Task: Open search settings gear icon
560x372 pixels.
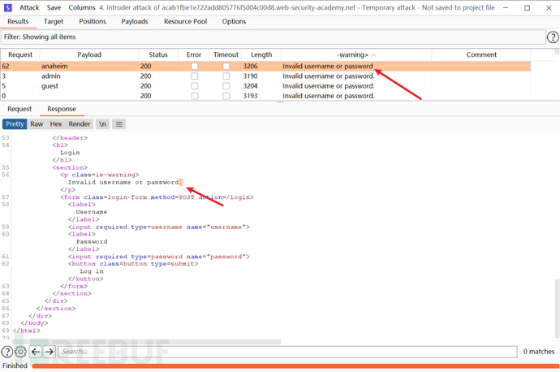Action: click(21, 352)
